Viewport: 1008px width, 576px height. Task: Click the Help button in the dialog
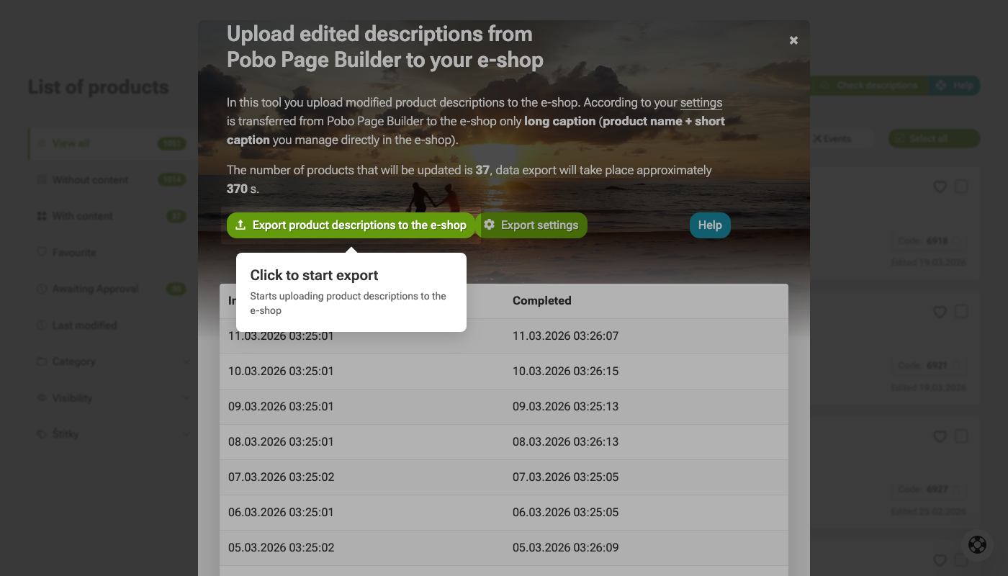[x=710, y=225]
